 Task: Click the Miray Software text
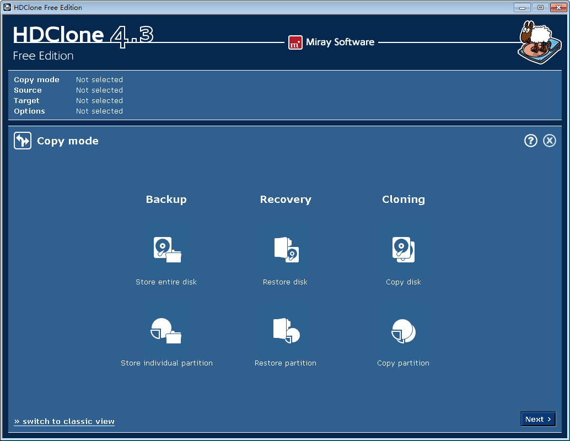(340, 42)
